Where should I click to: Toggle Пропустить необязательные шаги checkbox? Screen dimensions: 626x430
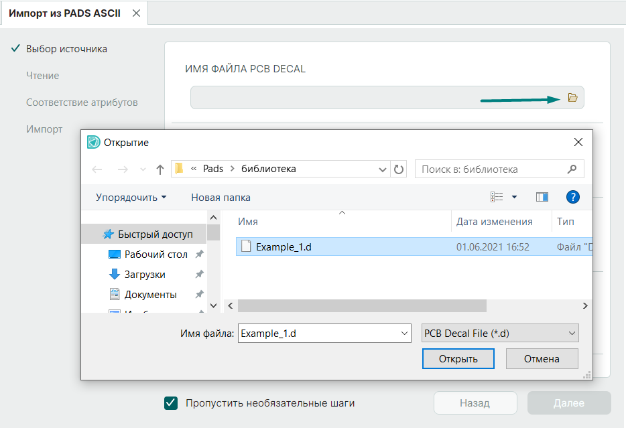pyautogui.click(x=172, y=403)
